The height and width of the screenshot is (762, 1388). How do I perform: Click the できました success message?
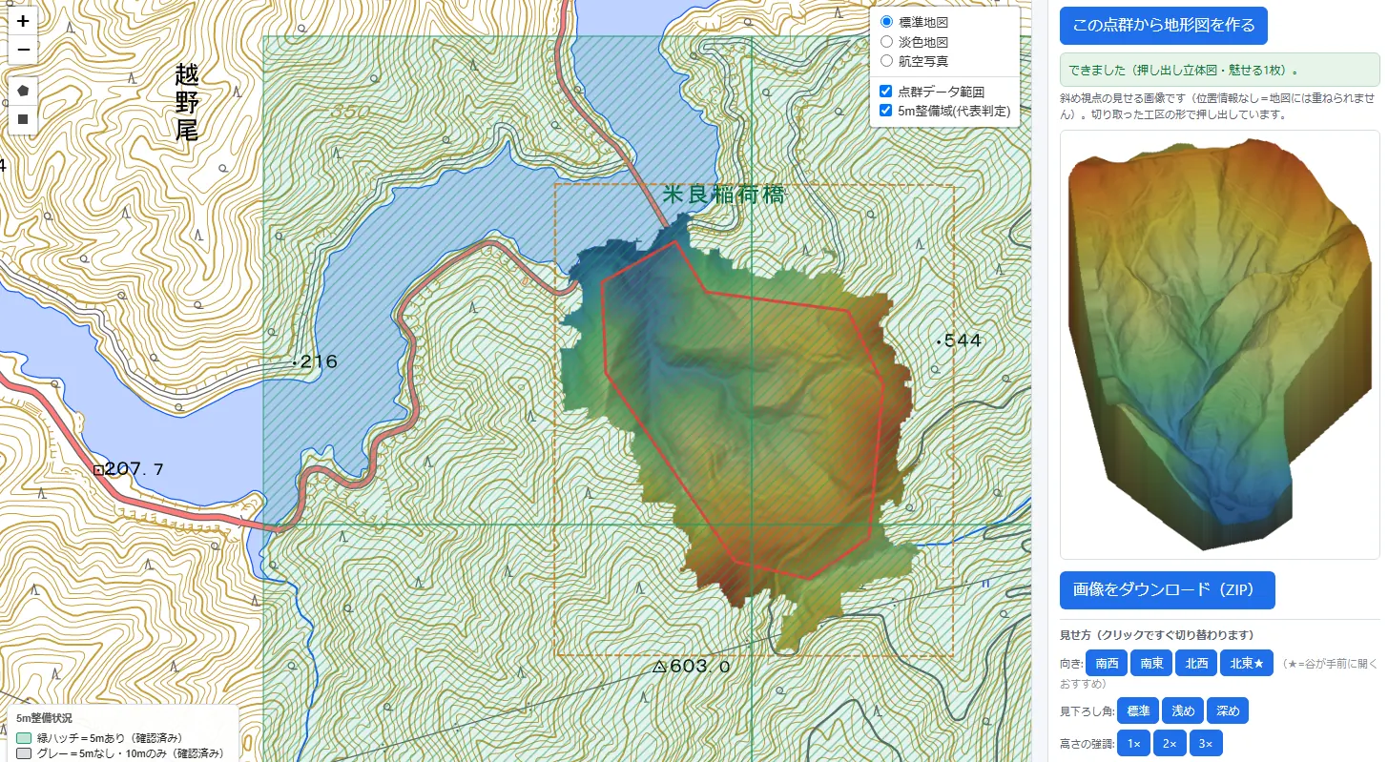tap(1219, 71)
